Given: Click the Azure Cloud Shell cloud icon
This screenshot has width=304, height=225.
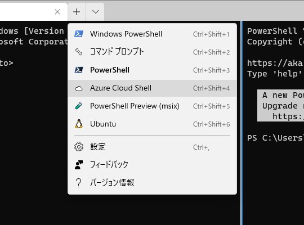Looking at the screenshot, I should coord(79,88).
